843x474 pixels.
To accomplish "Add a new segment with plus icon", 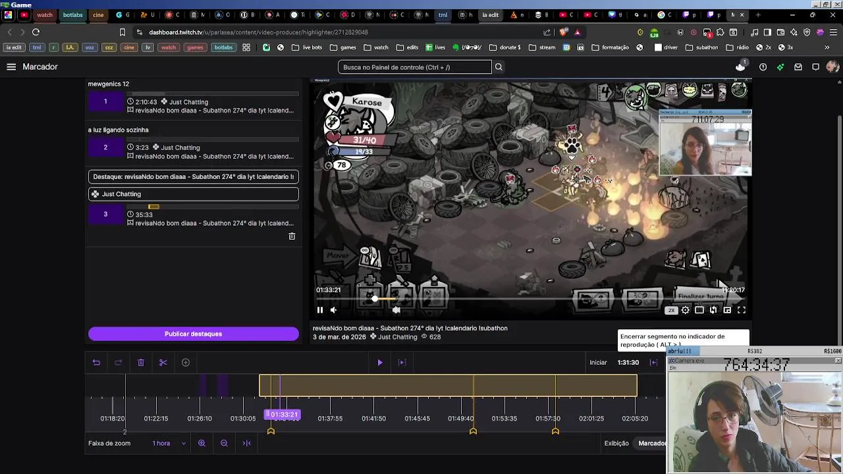I will point(186,363).
